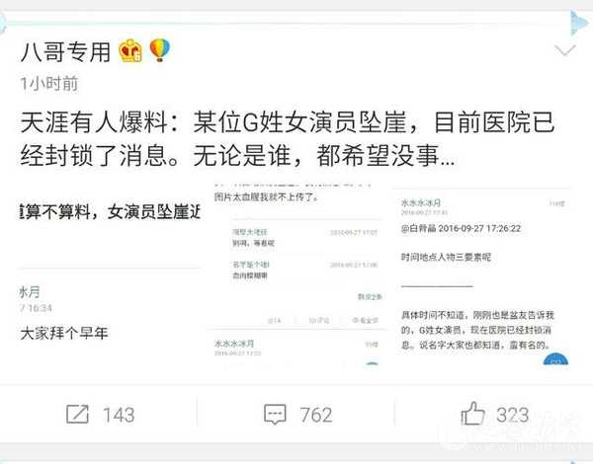Expand the post options chevron
This screenshot has width=593, height=464.
point(565,50)
